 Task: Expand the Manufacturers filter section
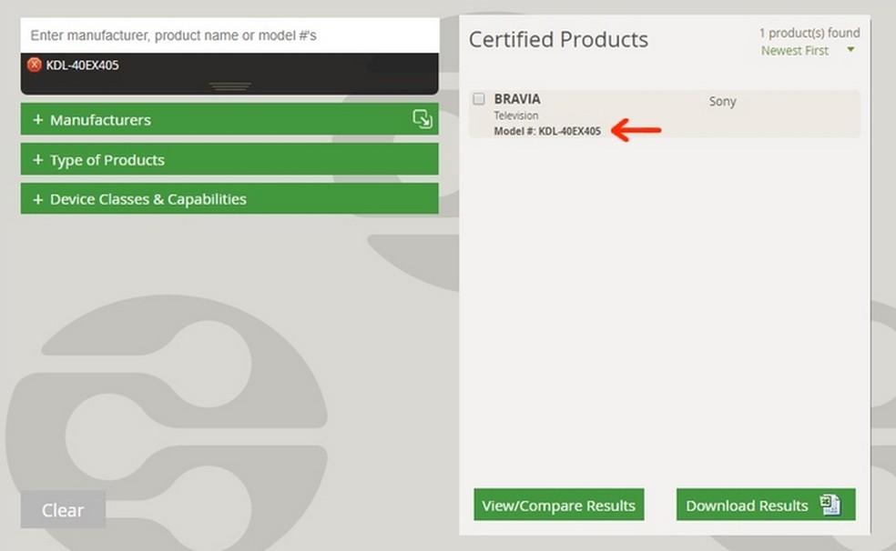[x=100, y=120]
